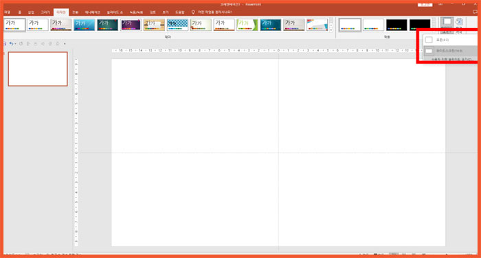Viewport: 481px width, 258px height.
Task: Choose the last black variant
Action: coord(420,25)
